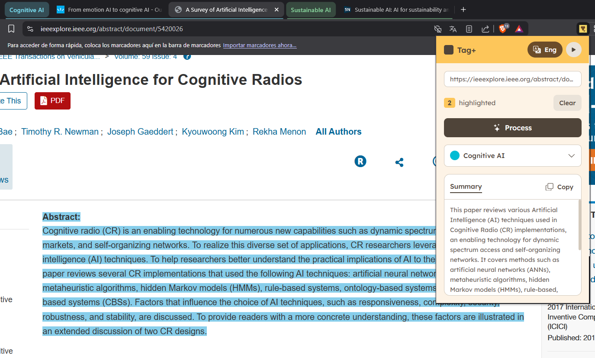Open author Kyouwoong Kim

213,132
